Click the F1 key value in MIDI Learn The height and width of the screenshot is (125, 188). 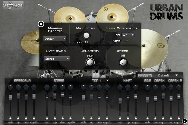[86, 42]
